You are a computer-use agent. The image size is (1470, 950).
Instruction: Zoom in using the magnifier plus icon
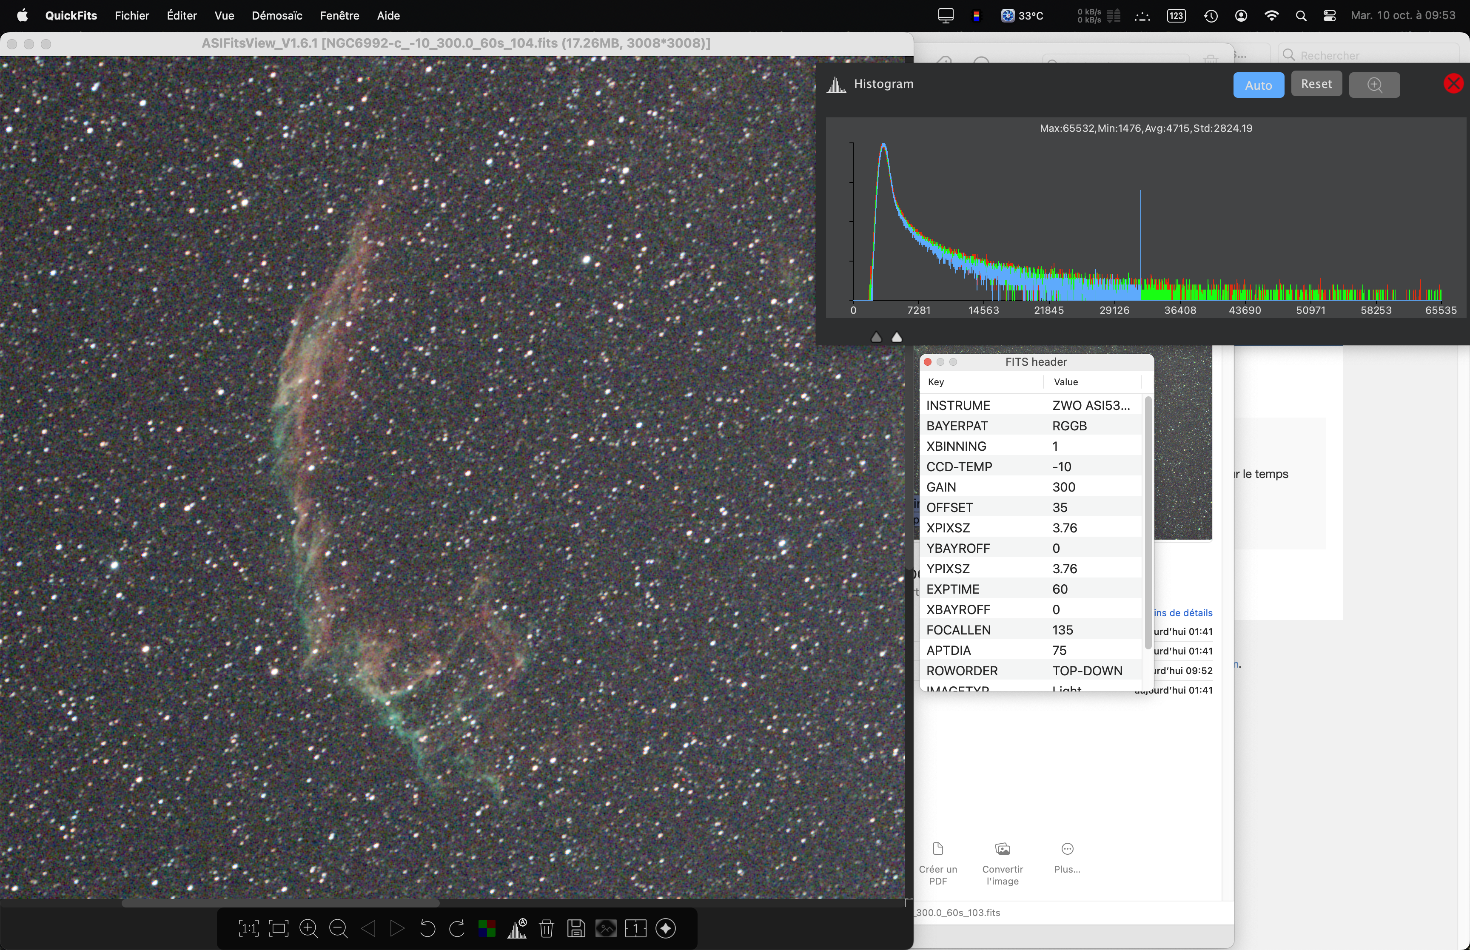pos(308,928)
